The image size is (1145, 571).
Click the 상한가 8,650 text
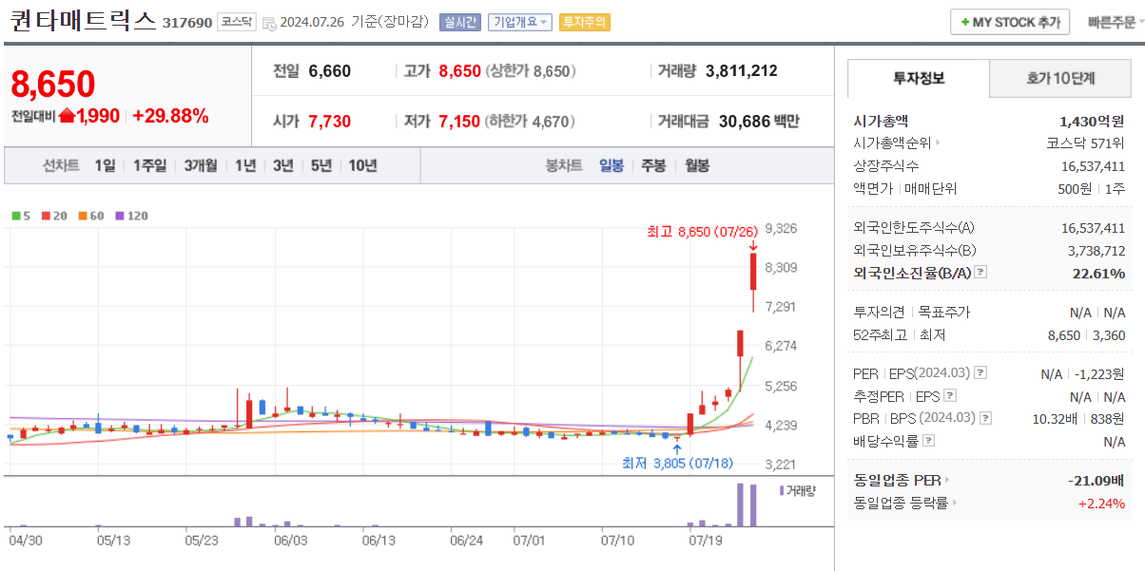(x=531, y=70)
